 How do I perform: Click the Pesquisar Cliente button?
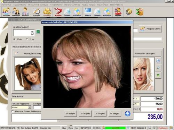pos(150,29)
